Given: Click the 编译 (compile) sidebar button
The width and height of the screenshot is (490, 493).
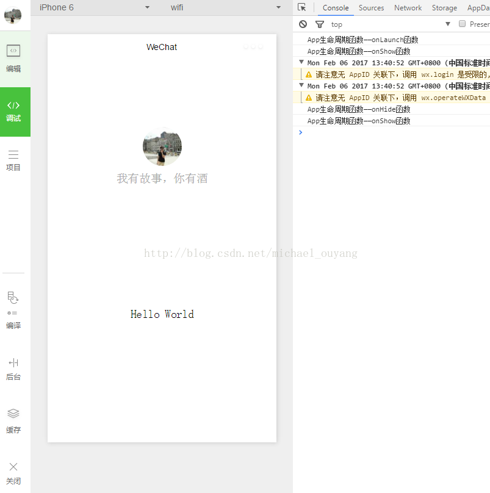Looking at the screenshot, I should click(x=13, y=310).
